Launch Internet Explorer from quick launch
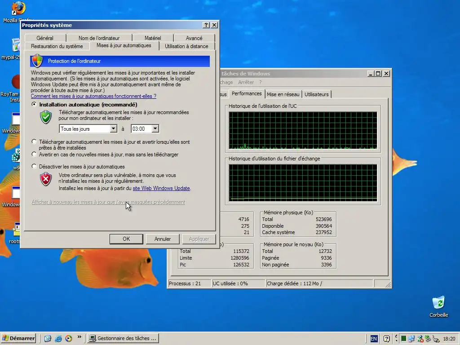 [58, 338]
